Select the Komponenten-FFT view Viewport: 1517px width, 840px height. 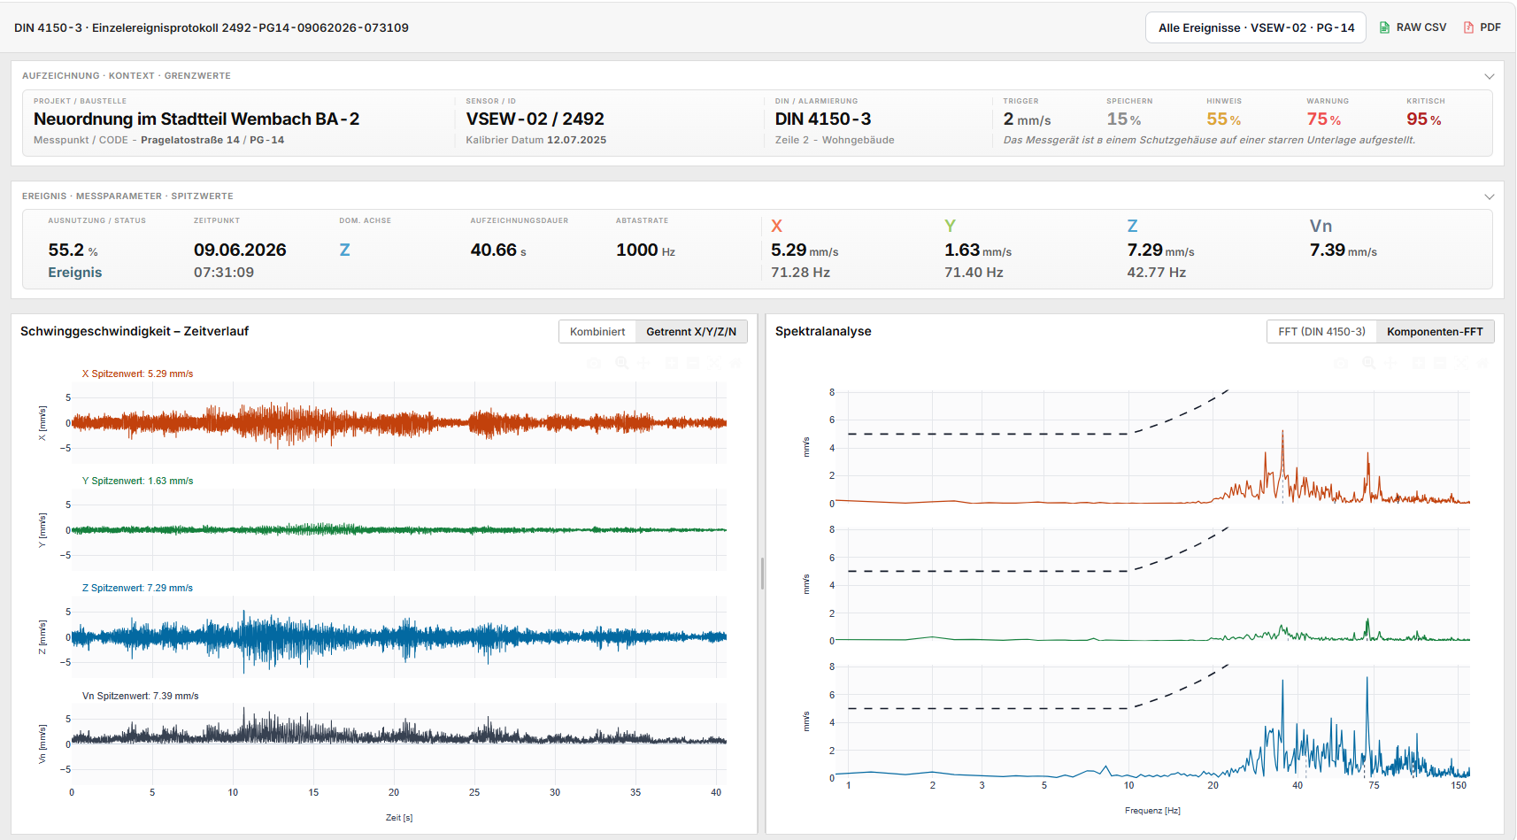pyautogui.click(x=1435, y=332)
